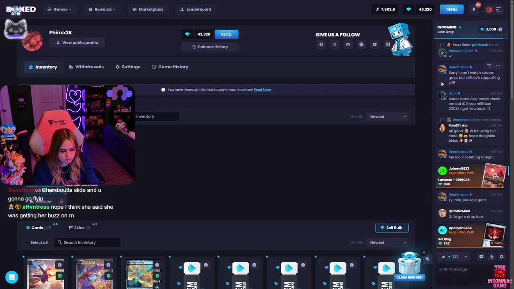Click the Apoachingham username in chat
514x289 pixels.
461,51
